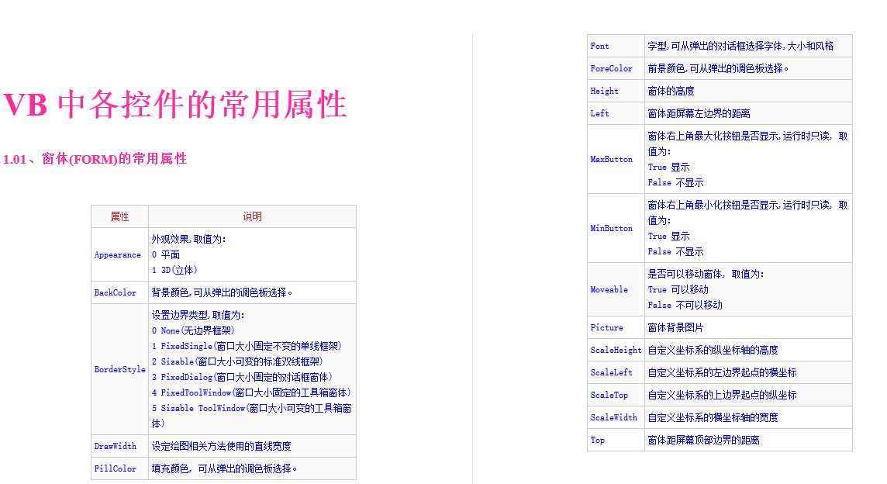
Task: Click the '4 FixedToolWindow' line
Action: 252,392
